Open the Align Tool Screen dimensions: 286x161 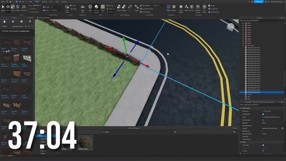pyautogui.click(x=83, y=8)
